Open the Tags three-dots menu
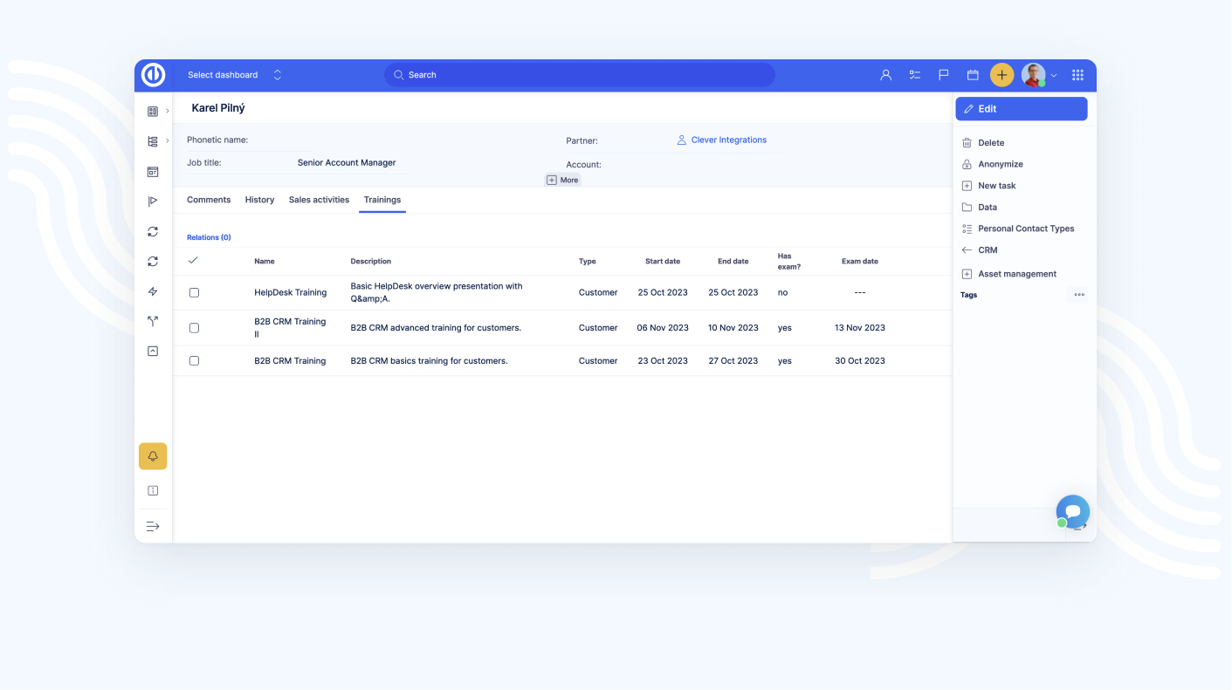The height and width of the screenshot is (690, 1232). pos(1079,295)
